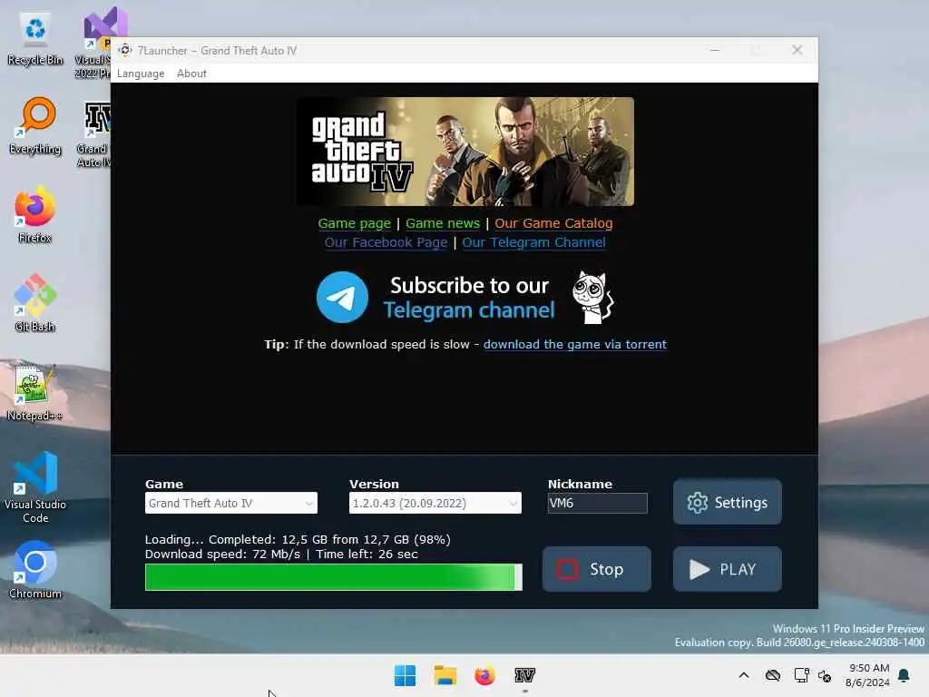The image size is (929, 697).
Task: Show hidden tray icons chevron
Action: click(x=744, y=675)
